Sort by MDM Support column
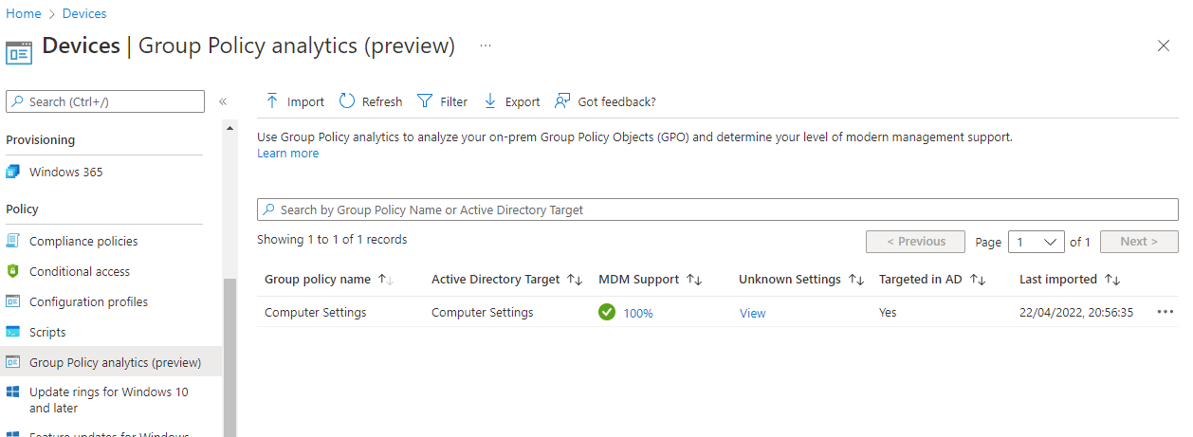Image resolution: width=1193 pixels, height=437 pixels. tap(693, 280)
